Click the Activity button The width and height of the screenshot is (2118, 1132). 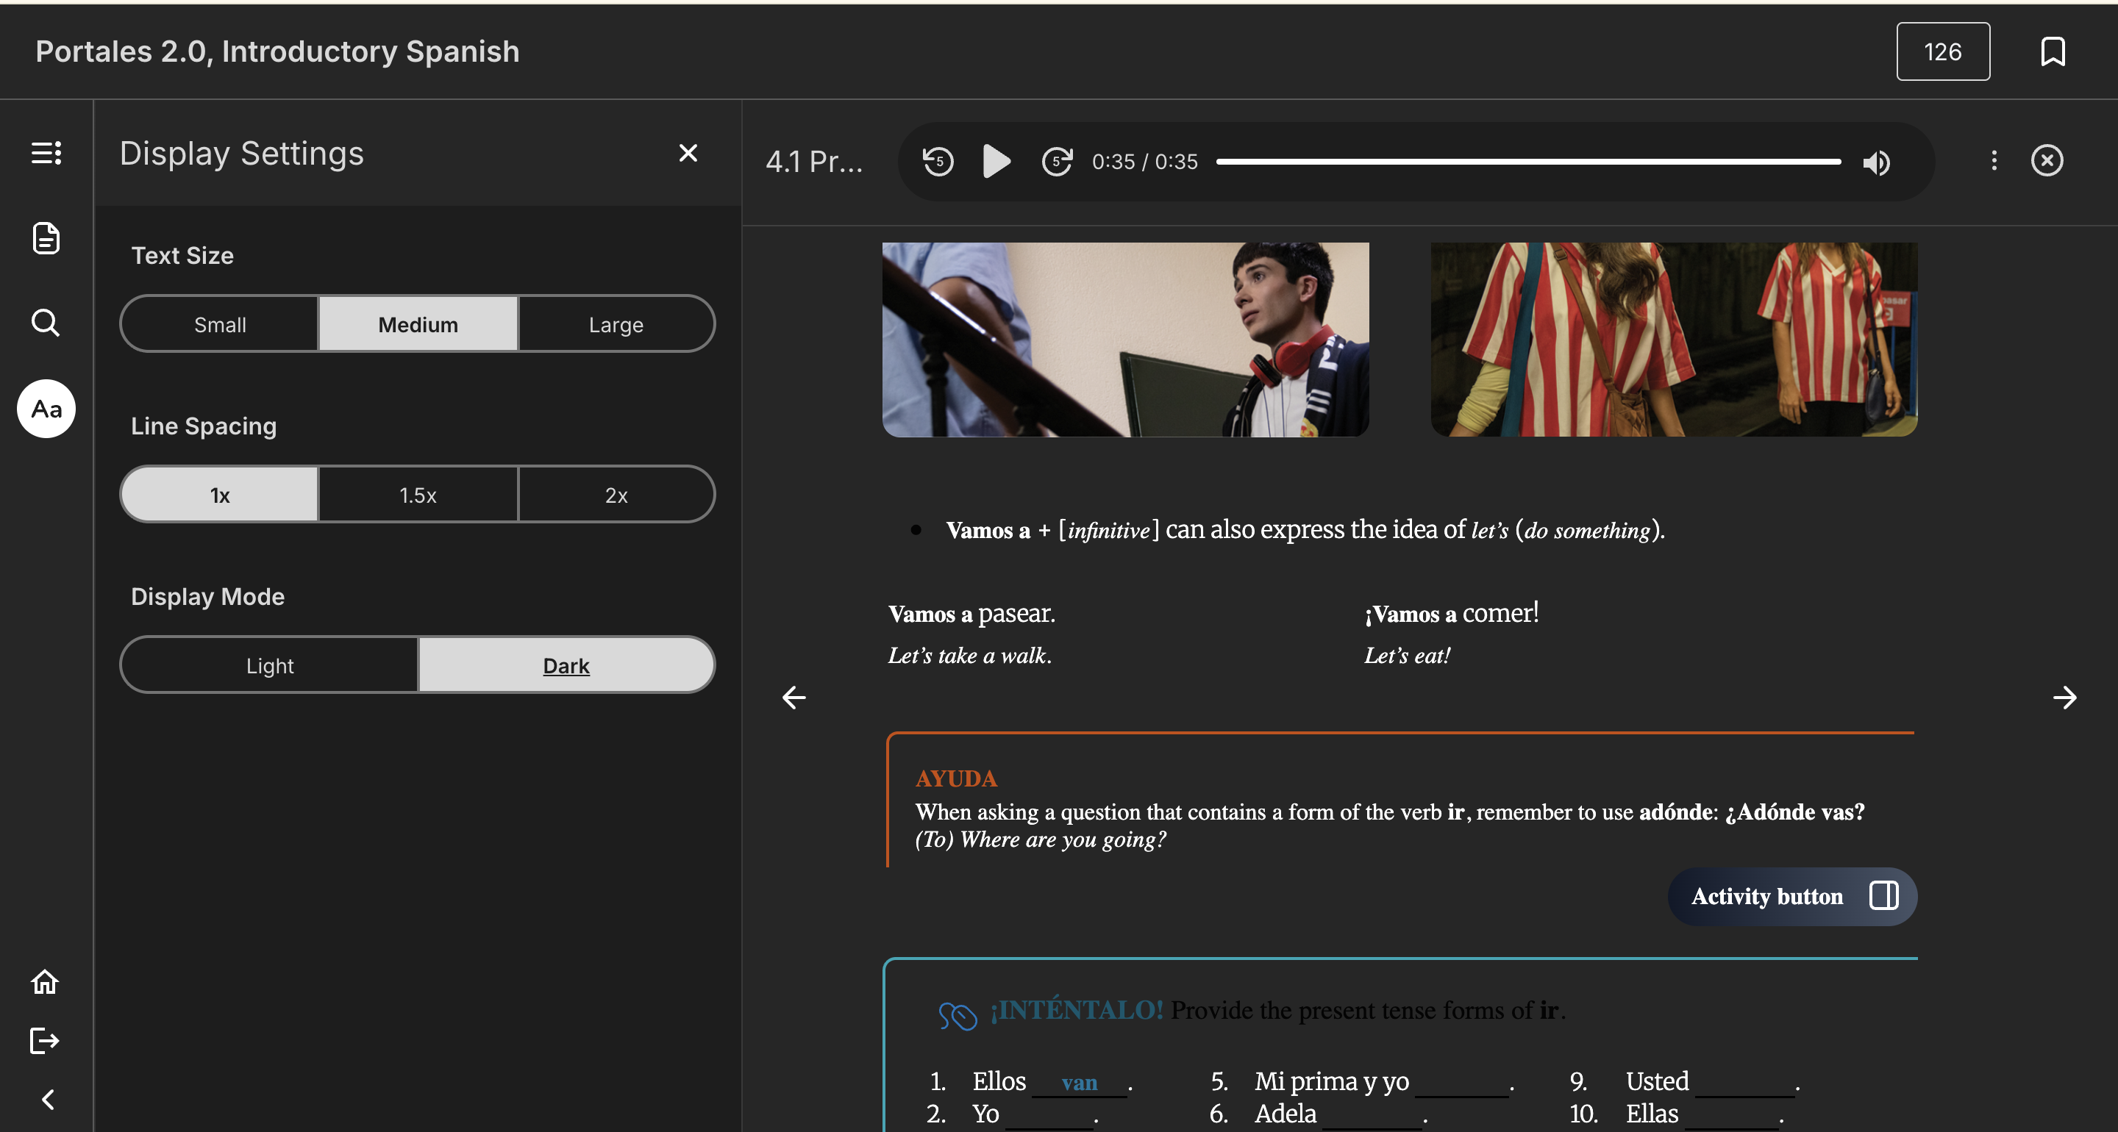pyautogui.click(x=1792, y=897)
